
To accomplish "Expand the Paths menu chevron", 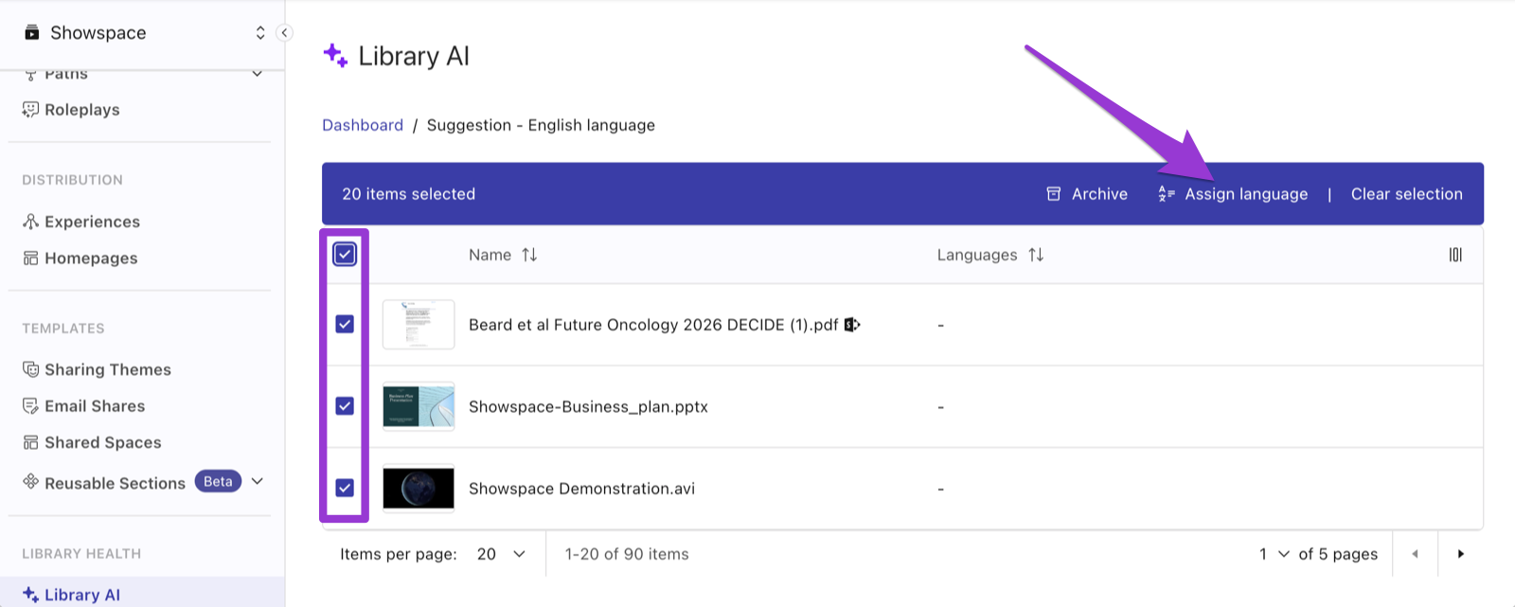I will [x=257, y=74].
